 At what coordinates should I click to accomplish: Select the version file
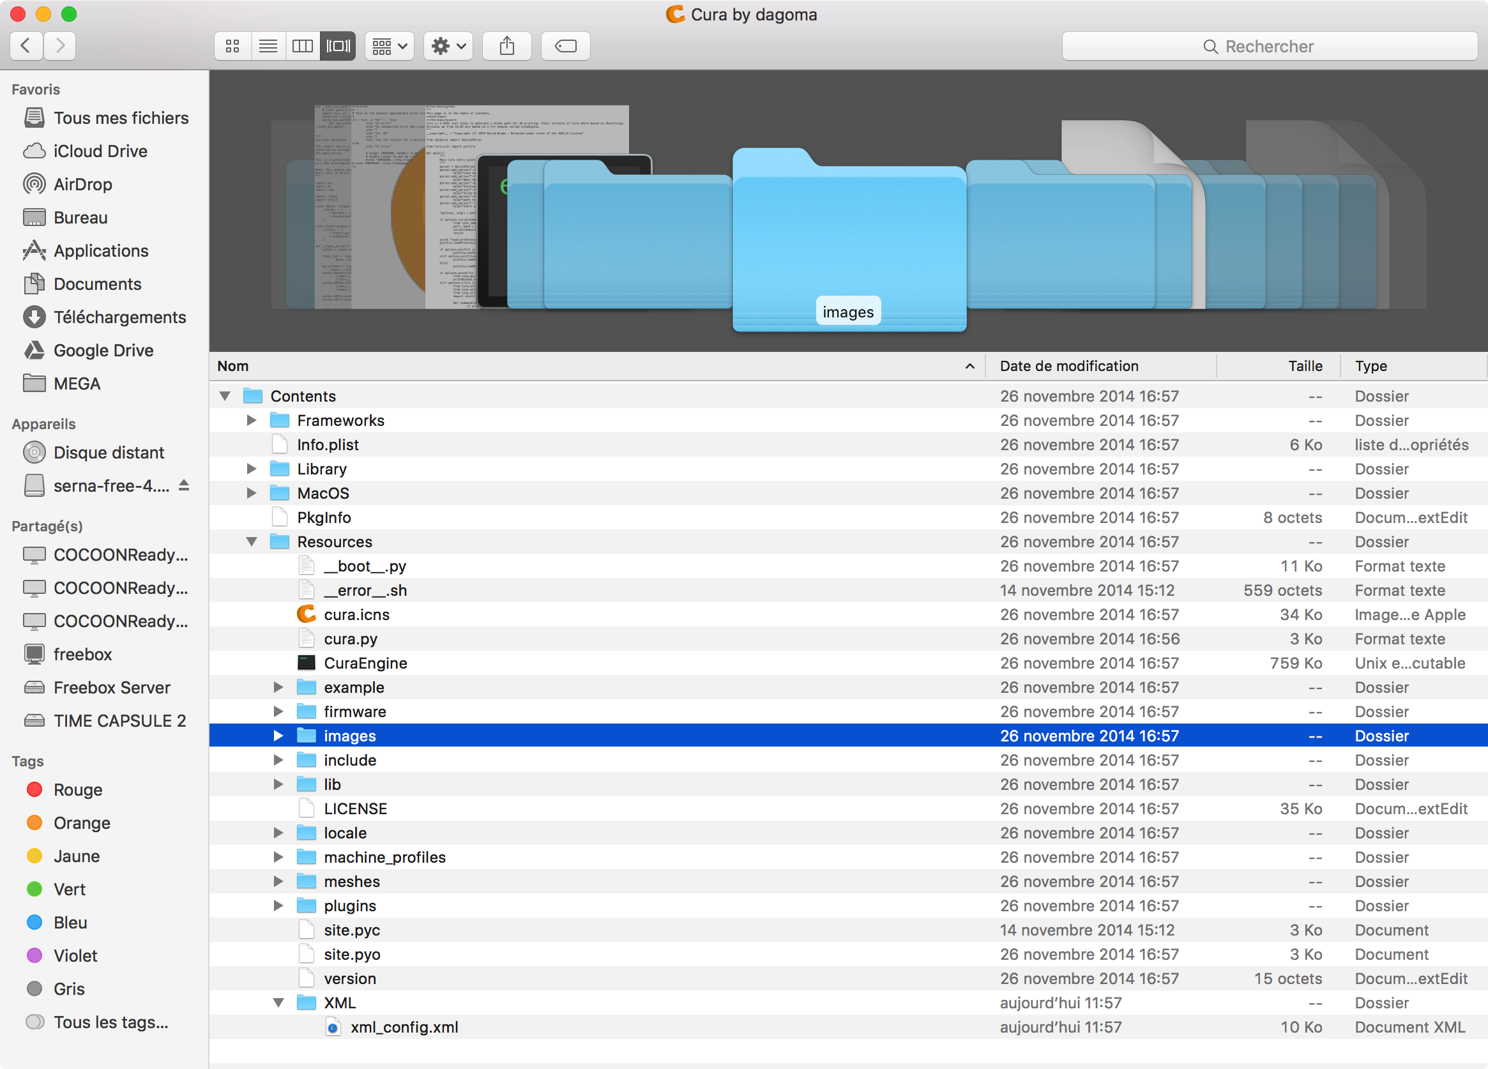pos(848,979)
